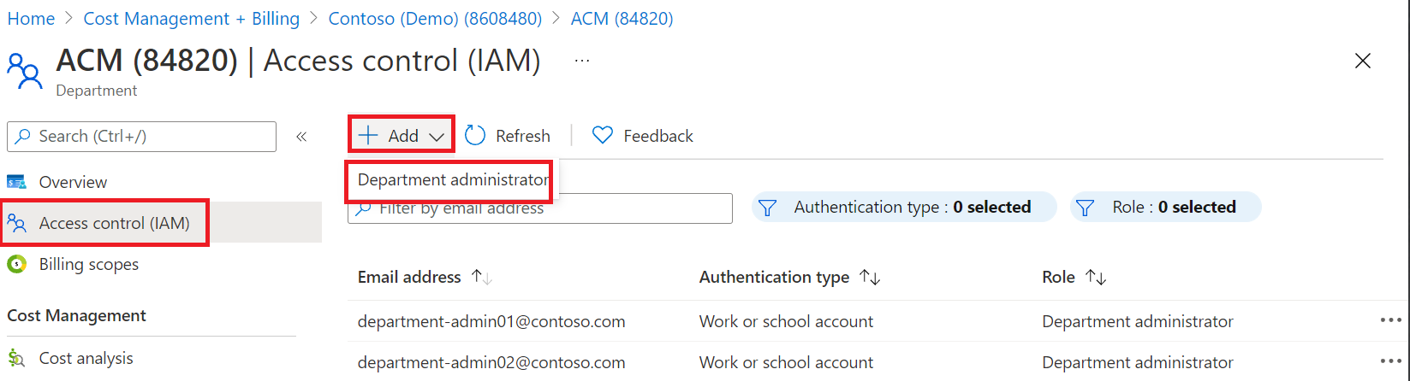
Task: Open more options for department-admin02 row
Action: 1389,362
